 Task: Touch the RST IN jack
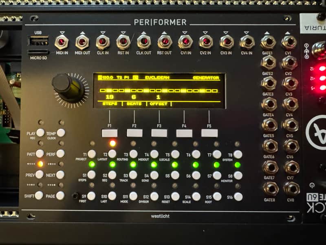pyautogui.click(x=123, y=42)
